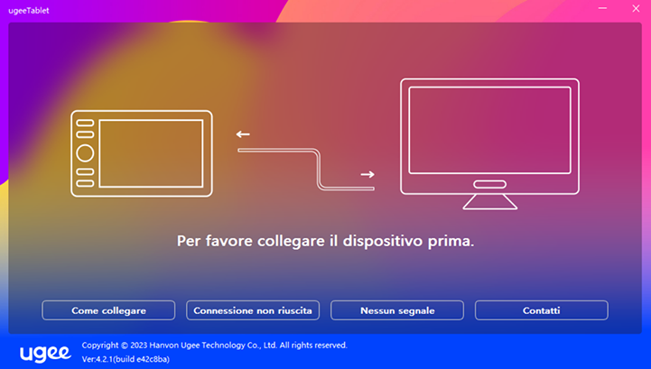Click the version build number text

pyautogui.click(x=126, y=359)
